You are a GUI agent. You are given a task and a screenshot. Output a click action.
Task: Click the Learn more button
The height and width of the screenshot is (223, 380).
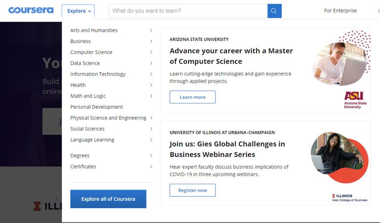click(x=193, y=97)
